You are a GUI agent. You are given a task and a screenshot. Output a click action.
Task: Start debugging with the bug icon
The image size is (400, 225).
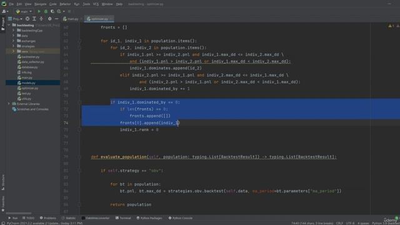click(46, 11)
